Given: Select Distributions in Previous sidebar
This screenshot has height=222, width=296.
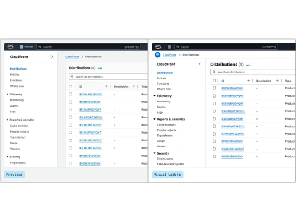Looking at the screenshot, I should (18, 69).
